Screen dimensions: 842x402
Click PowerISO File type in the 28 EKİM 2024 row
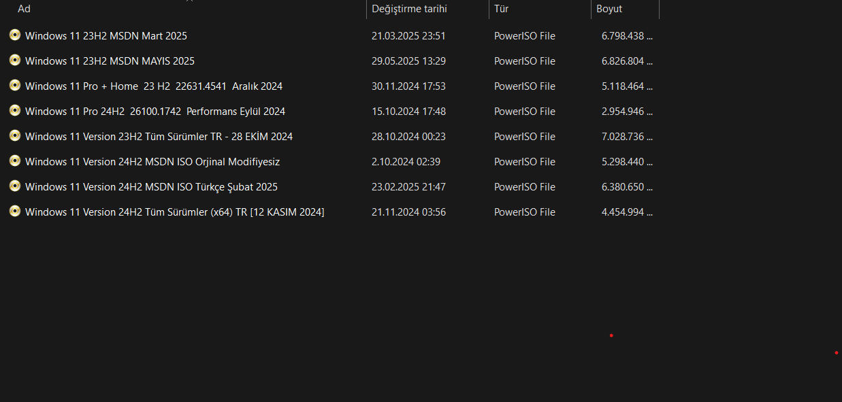tap(525, 137)
